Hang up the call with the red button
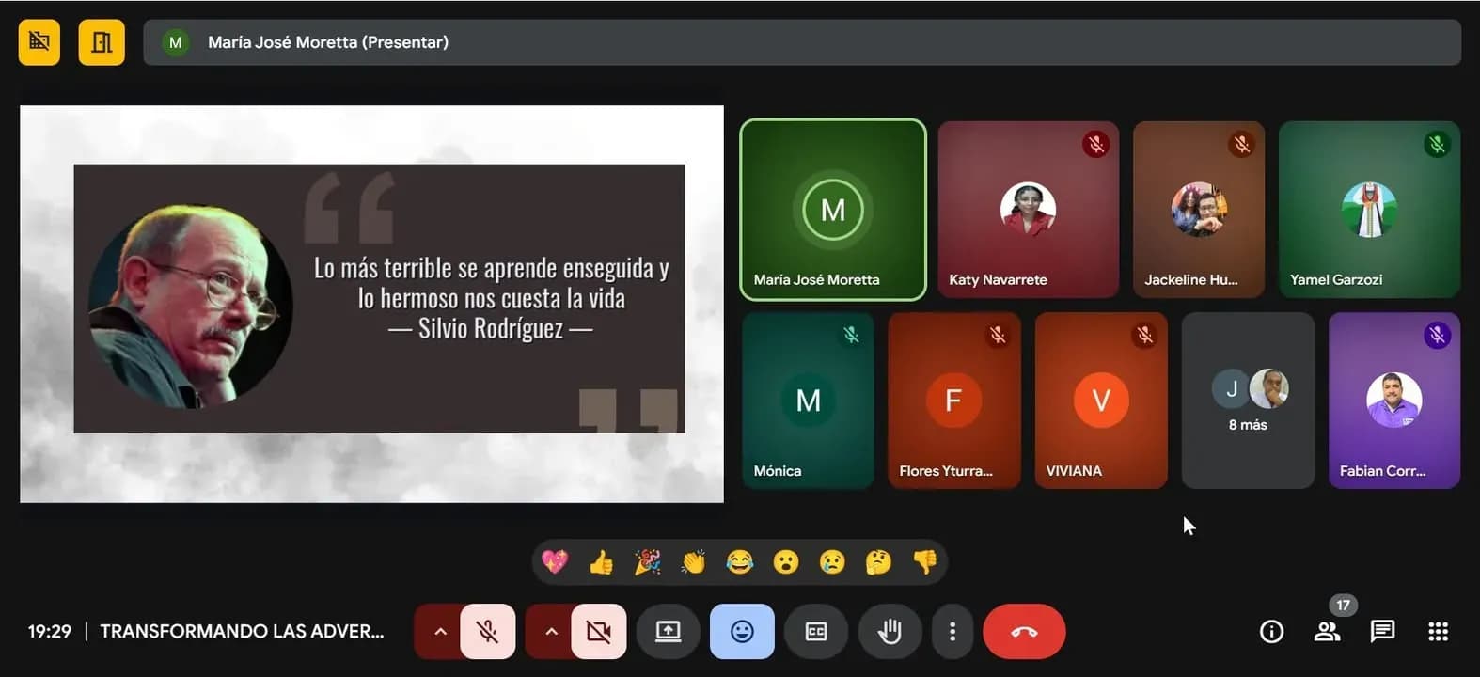 (1024, 632)
